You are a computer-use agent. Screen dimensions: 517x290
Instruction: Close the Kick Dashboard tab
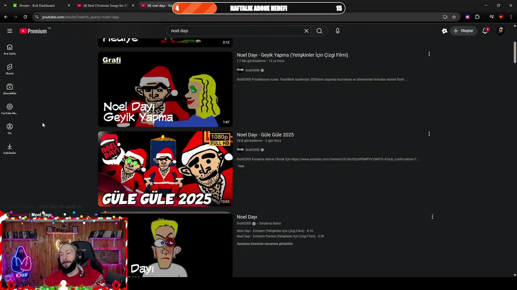coord(69,6)
